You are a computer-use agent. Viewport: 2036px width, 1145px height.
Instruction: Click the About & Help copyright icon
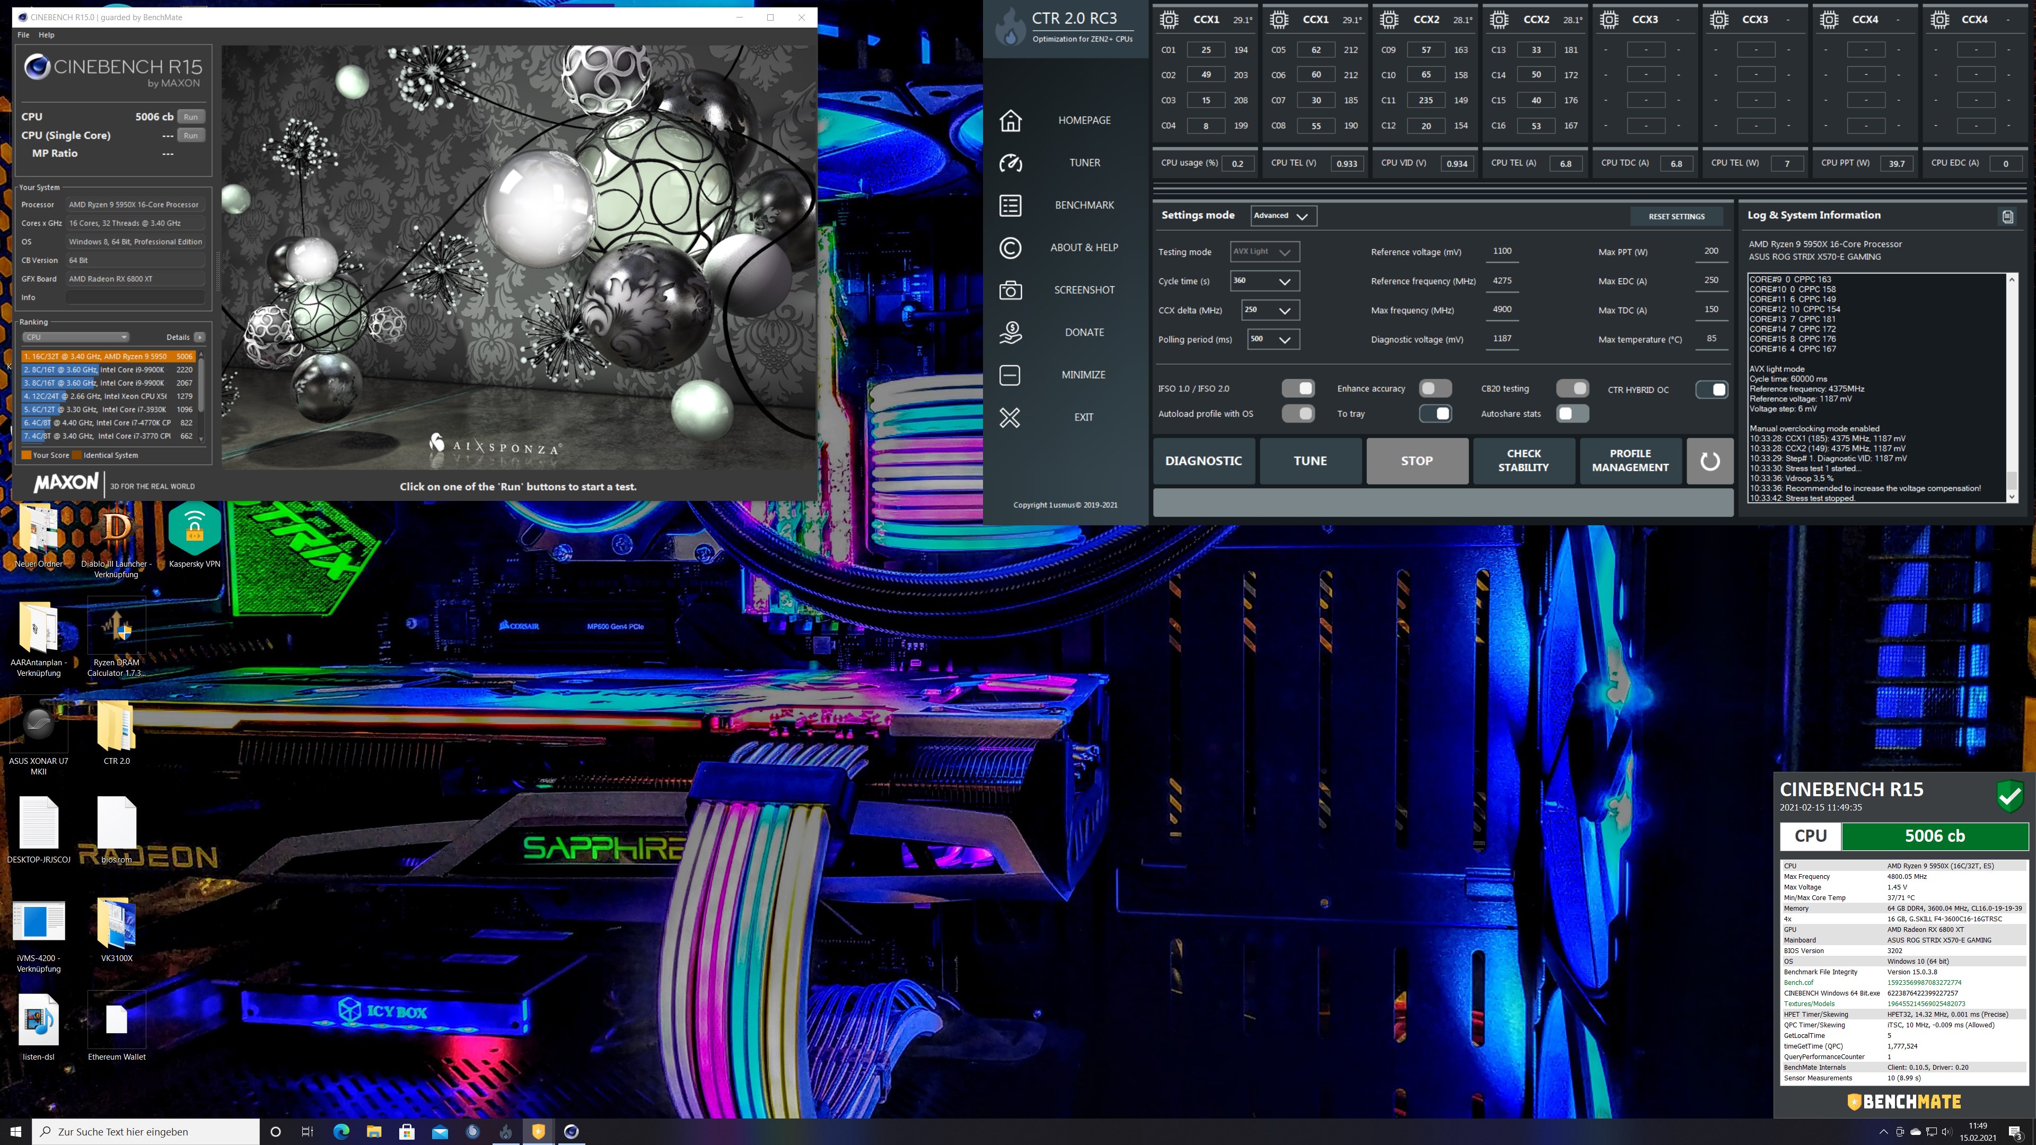point(1010,248)
